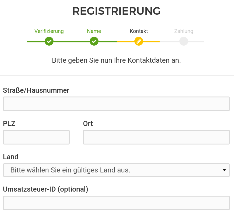The height and width of the screenshot is (211, 234).
Task: Select the Name step label
Action: pos(94,31)
